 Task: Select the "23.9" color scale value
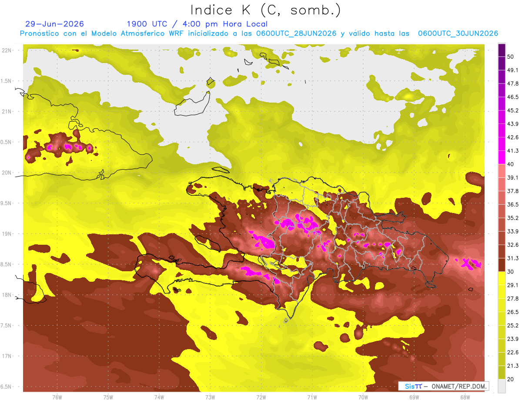512,339
